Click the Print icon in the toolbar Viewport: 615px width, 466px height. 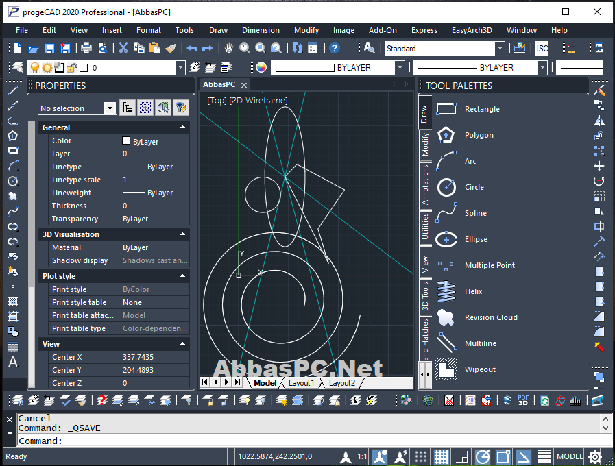click(86, 49)
